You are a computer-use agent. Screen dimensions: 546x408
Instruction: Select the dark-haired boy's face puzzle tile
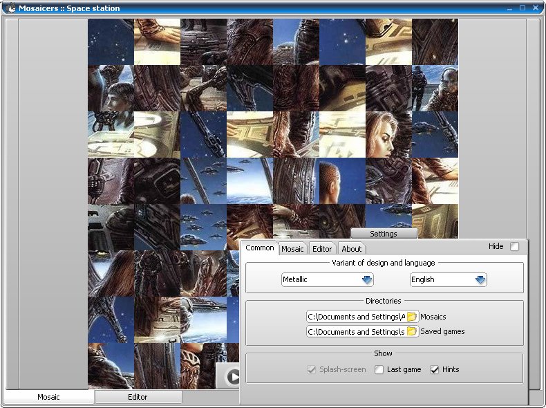point(111,88)
